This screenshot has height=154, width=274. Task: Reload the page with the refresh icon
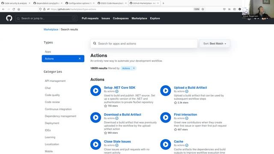coord(14,9)
